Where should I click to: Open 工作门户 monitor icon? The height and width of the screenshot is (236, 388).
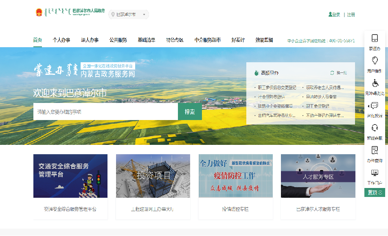coord(375,173)
